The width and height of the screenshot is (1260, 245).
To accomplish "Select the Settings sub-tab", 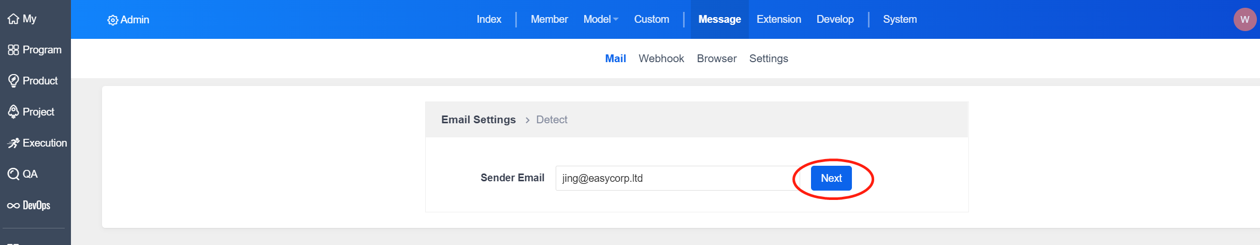I will 768,59.
